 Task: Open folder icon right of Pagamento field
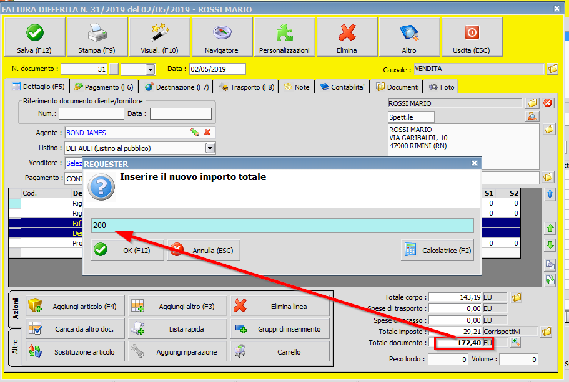pos(548,177)
